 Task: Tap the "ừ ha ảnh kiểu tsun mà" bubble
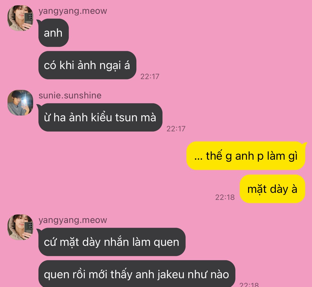(x=100, y=118)
